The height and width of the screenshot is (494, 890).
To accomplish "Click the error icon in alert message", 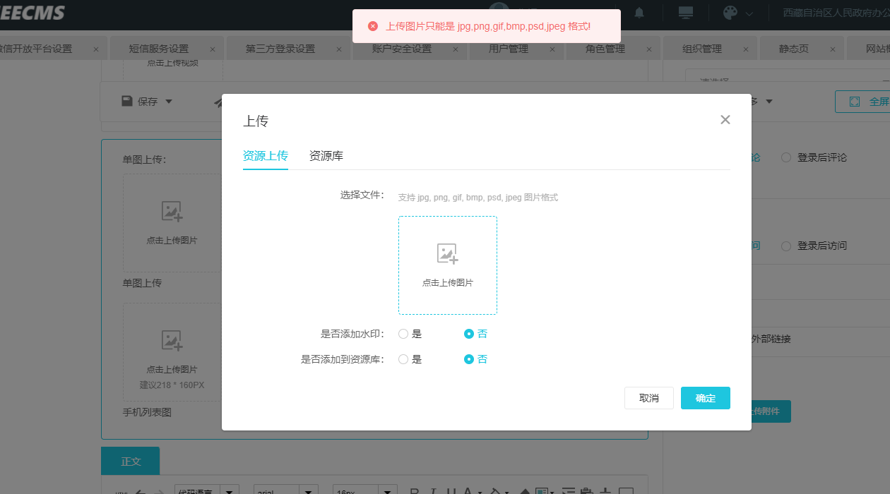I will click(373, 26).
